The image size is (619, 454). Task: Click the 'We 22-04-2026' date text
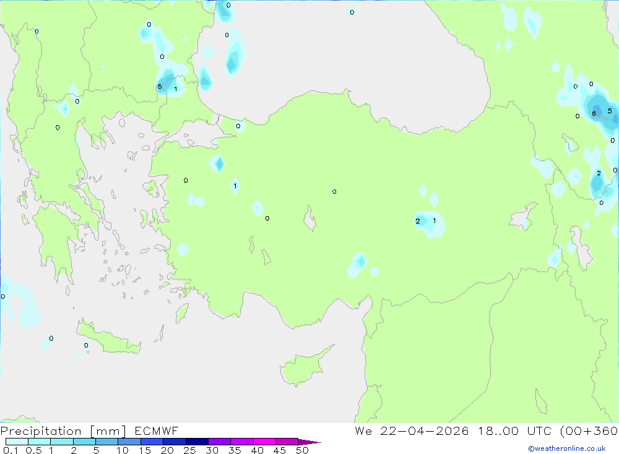412,431
